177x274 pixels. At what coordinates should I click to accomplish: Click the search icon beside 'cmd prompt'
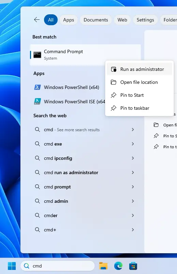pos(38,187)
